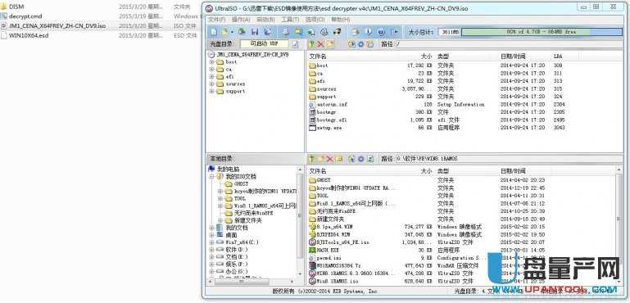Expand the efi folder in ISO tree
630x303 pixels.
tap(211, 76)
